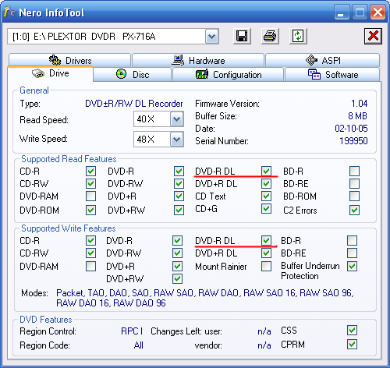390x368 pixels.
Task: Toggle DVD-R DL read feature checkbox
Action: [266, 172]
